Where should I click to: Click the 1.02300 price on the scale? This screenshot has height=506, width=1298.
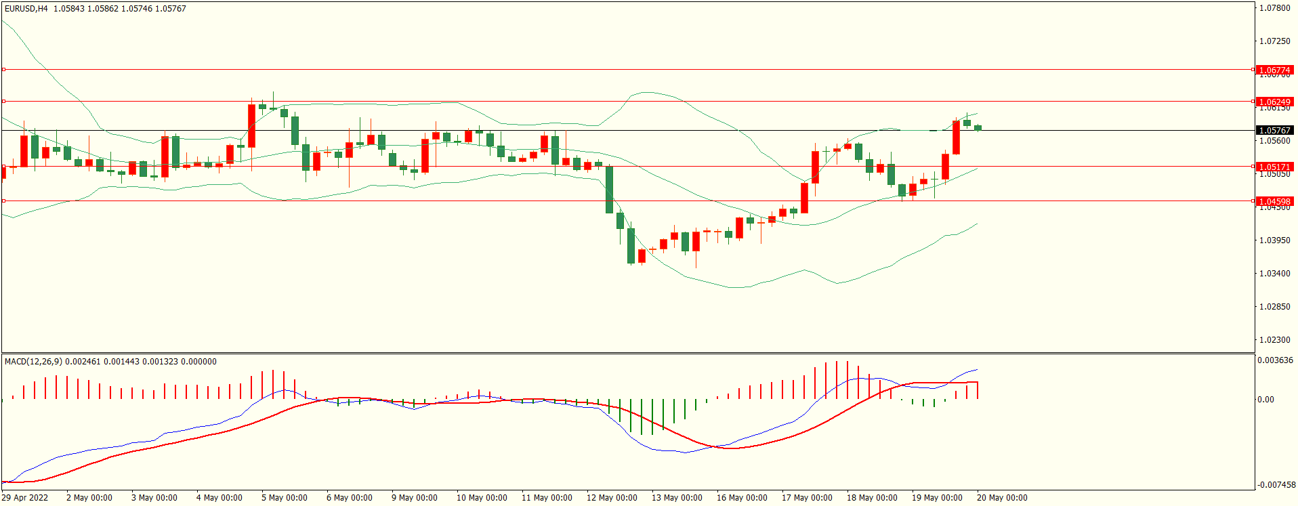pyautogui.click(x=1274, y=340)
